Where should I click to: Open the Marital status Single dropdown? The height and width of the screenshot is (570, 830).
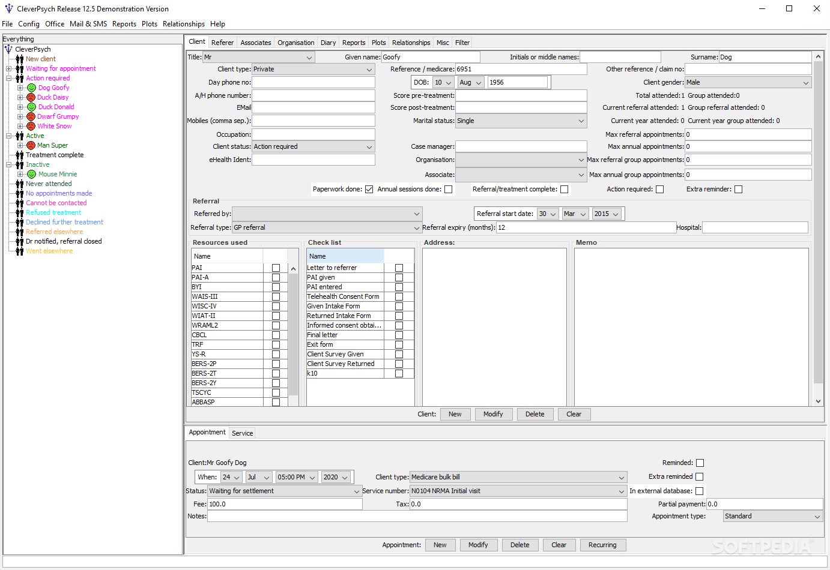[x=521, y=121]
